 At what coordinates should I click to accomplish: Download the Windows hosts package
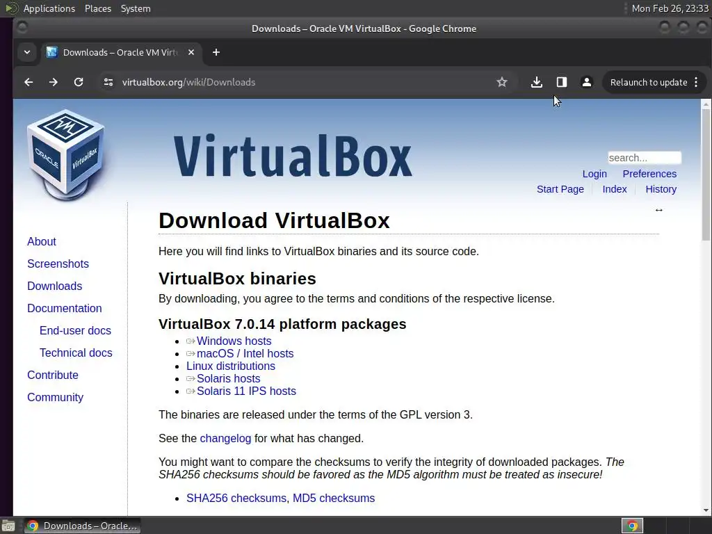[x=234, y=341]
